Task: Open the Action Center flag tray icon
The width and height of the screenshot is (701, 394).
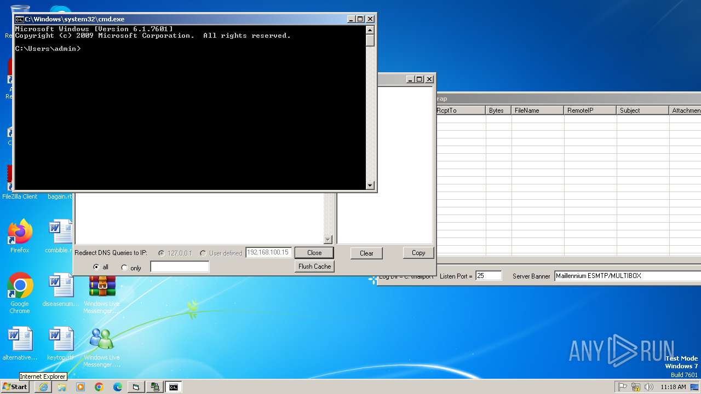Action: click(x=622, y=387)
